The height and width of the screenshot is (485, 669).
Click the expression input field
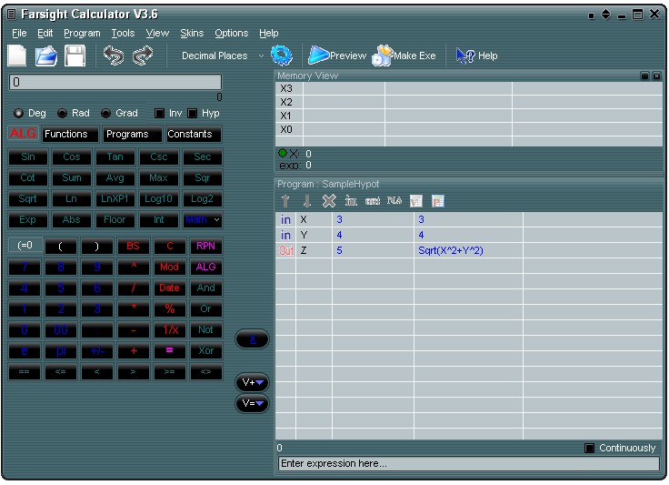(468, 464)
